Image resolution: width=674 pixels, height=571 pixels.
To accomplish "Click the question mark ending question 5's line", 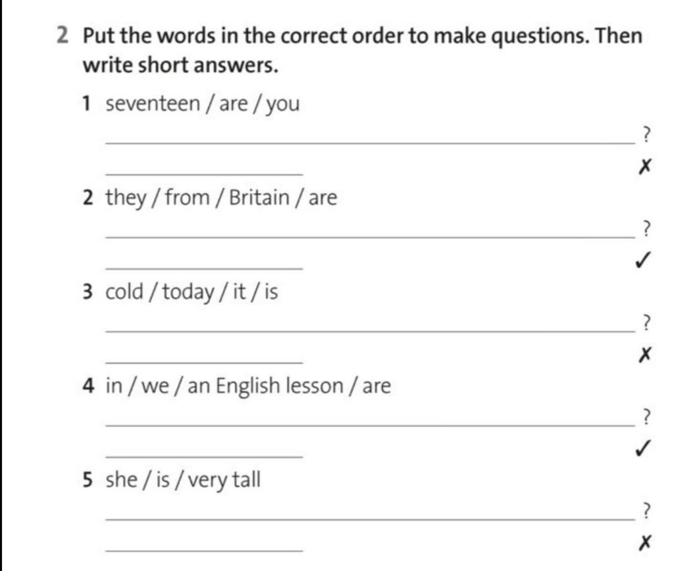I will point(646,511).
